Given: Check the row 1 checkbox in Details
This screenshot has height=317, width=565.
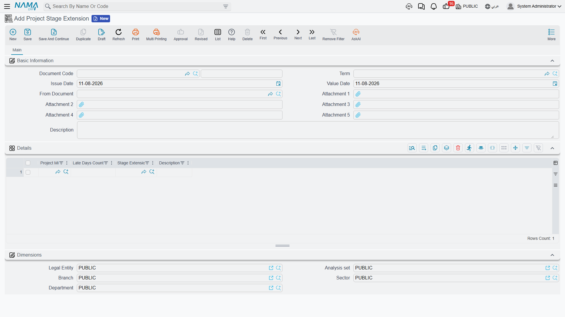Looking at the screenshot, I should pos(28,172).
